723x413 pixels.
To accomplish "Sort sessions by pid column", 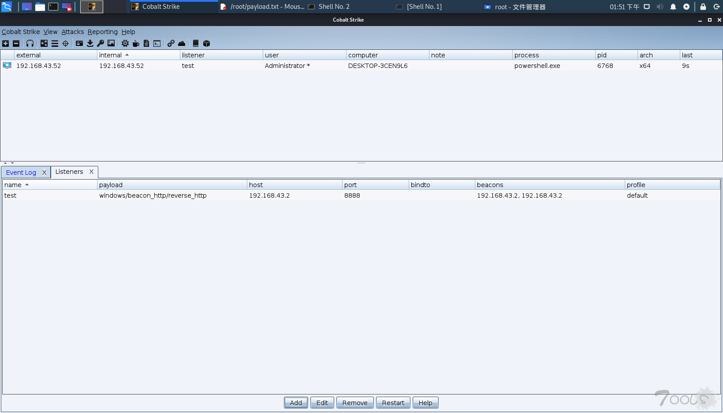I will (616, 55).
